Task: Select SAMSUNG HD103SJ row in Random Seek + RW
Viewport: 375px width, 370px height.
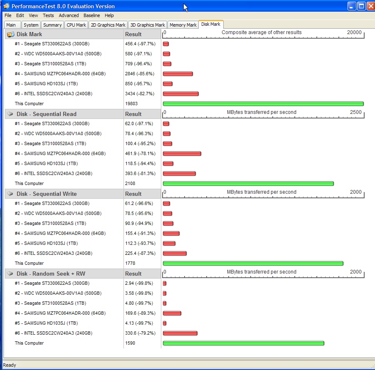Action: [46, 323]
